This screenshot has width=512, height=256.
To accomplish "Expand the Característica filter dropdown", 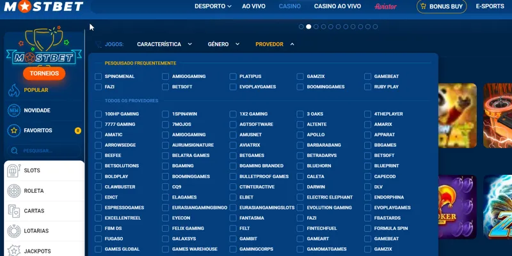I will 164,45.
